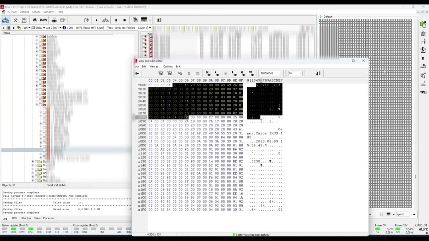Click the exit running-man icon in main toolbar
The height and width of the screenshot is (241, 429).
pos(159,20)
